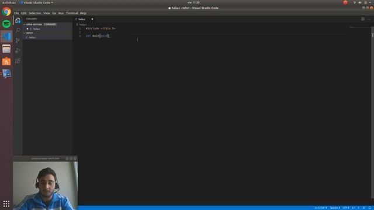Screen dimensions: 374x210
Task: Click the 1 UNSAVED badge
Action: pyautogui.click(x=50, y=24)
